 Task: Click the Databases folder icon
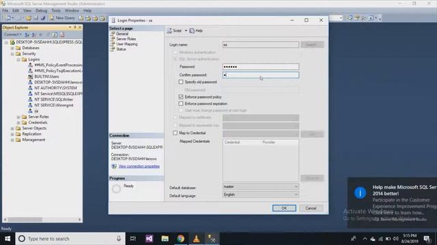tap(18, 48)
